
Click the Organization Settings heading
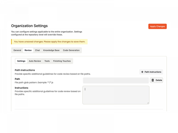pyautogui.click(x=29, y=26)
